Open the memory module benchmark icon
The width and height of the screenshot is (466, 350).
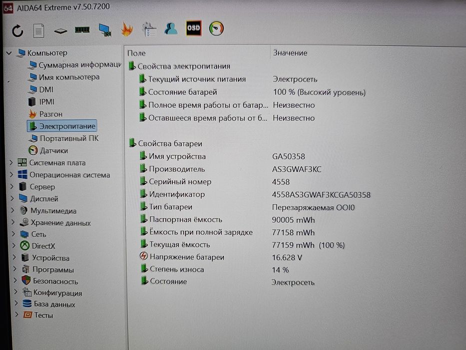click(x=82, y=30)
